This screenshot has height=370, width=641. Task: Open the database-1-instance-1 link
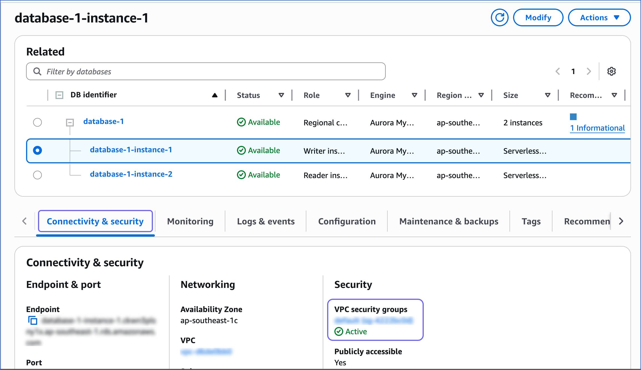[x=131, y=149]
